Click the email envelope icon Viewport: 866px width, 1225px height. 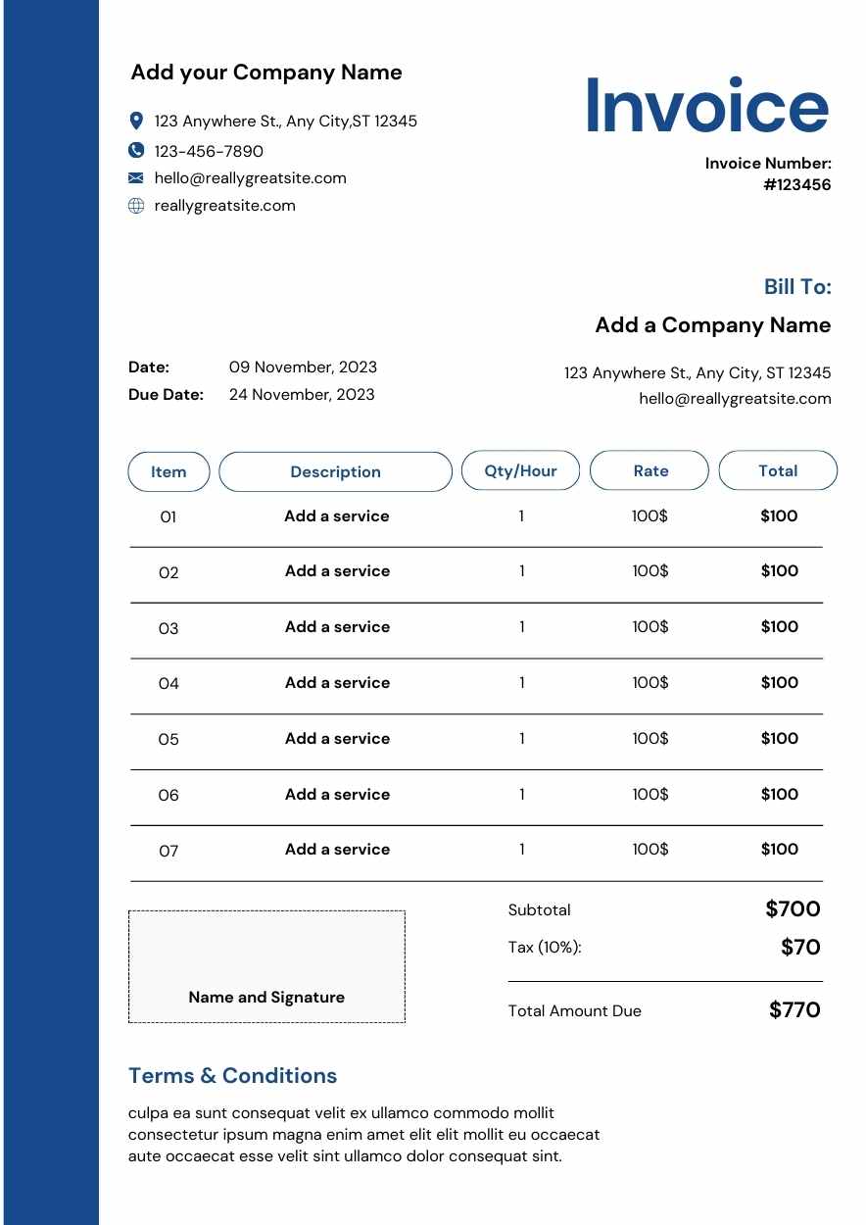coord(136,177)
